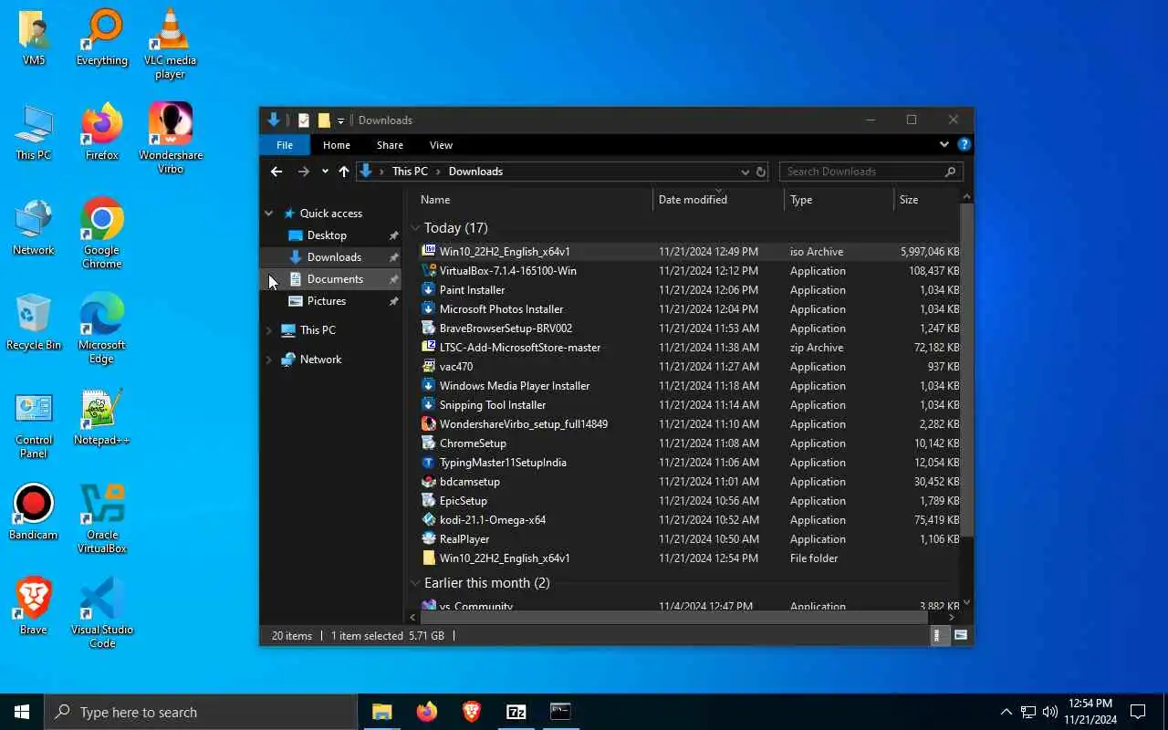Sort by the Size column header

click(927, 200)
